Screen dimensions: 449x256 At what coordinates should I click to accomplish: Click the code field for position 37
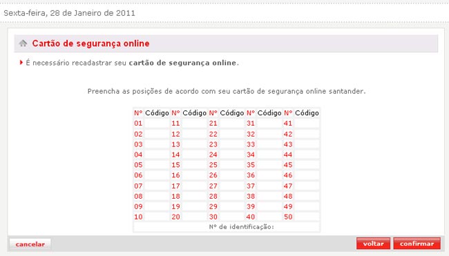pos(269,186)
